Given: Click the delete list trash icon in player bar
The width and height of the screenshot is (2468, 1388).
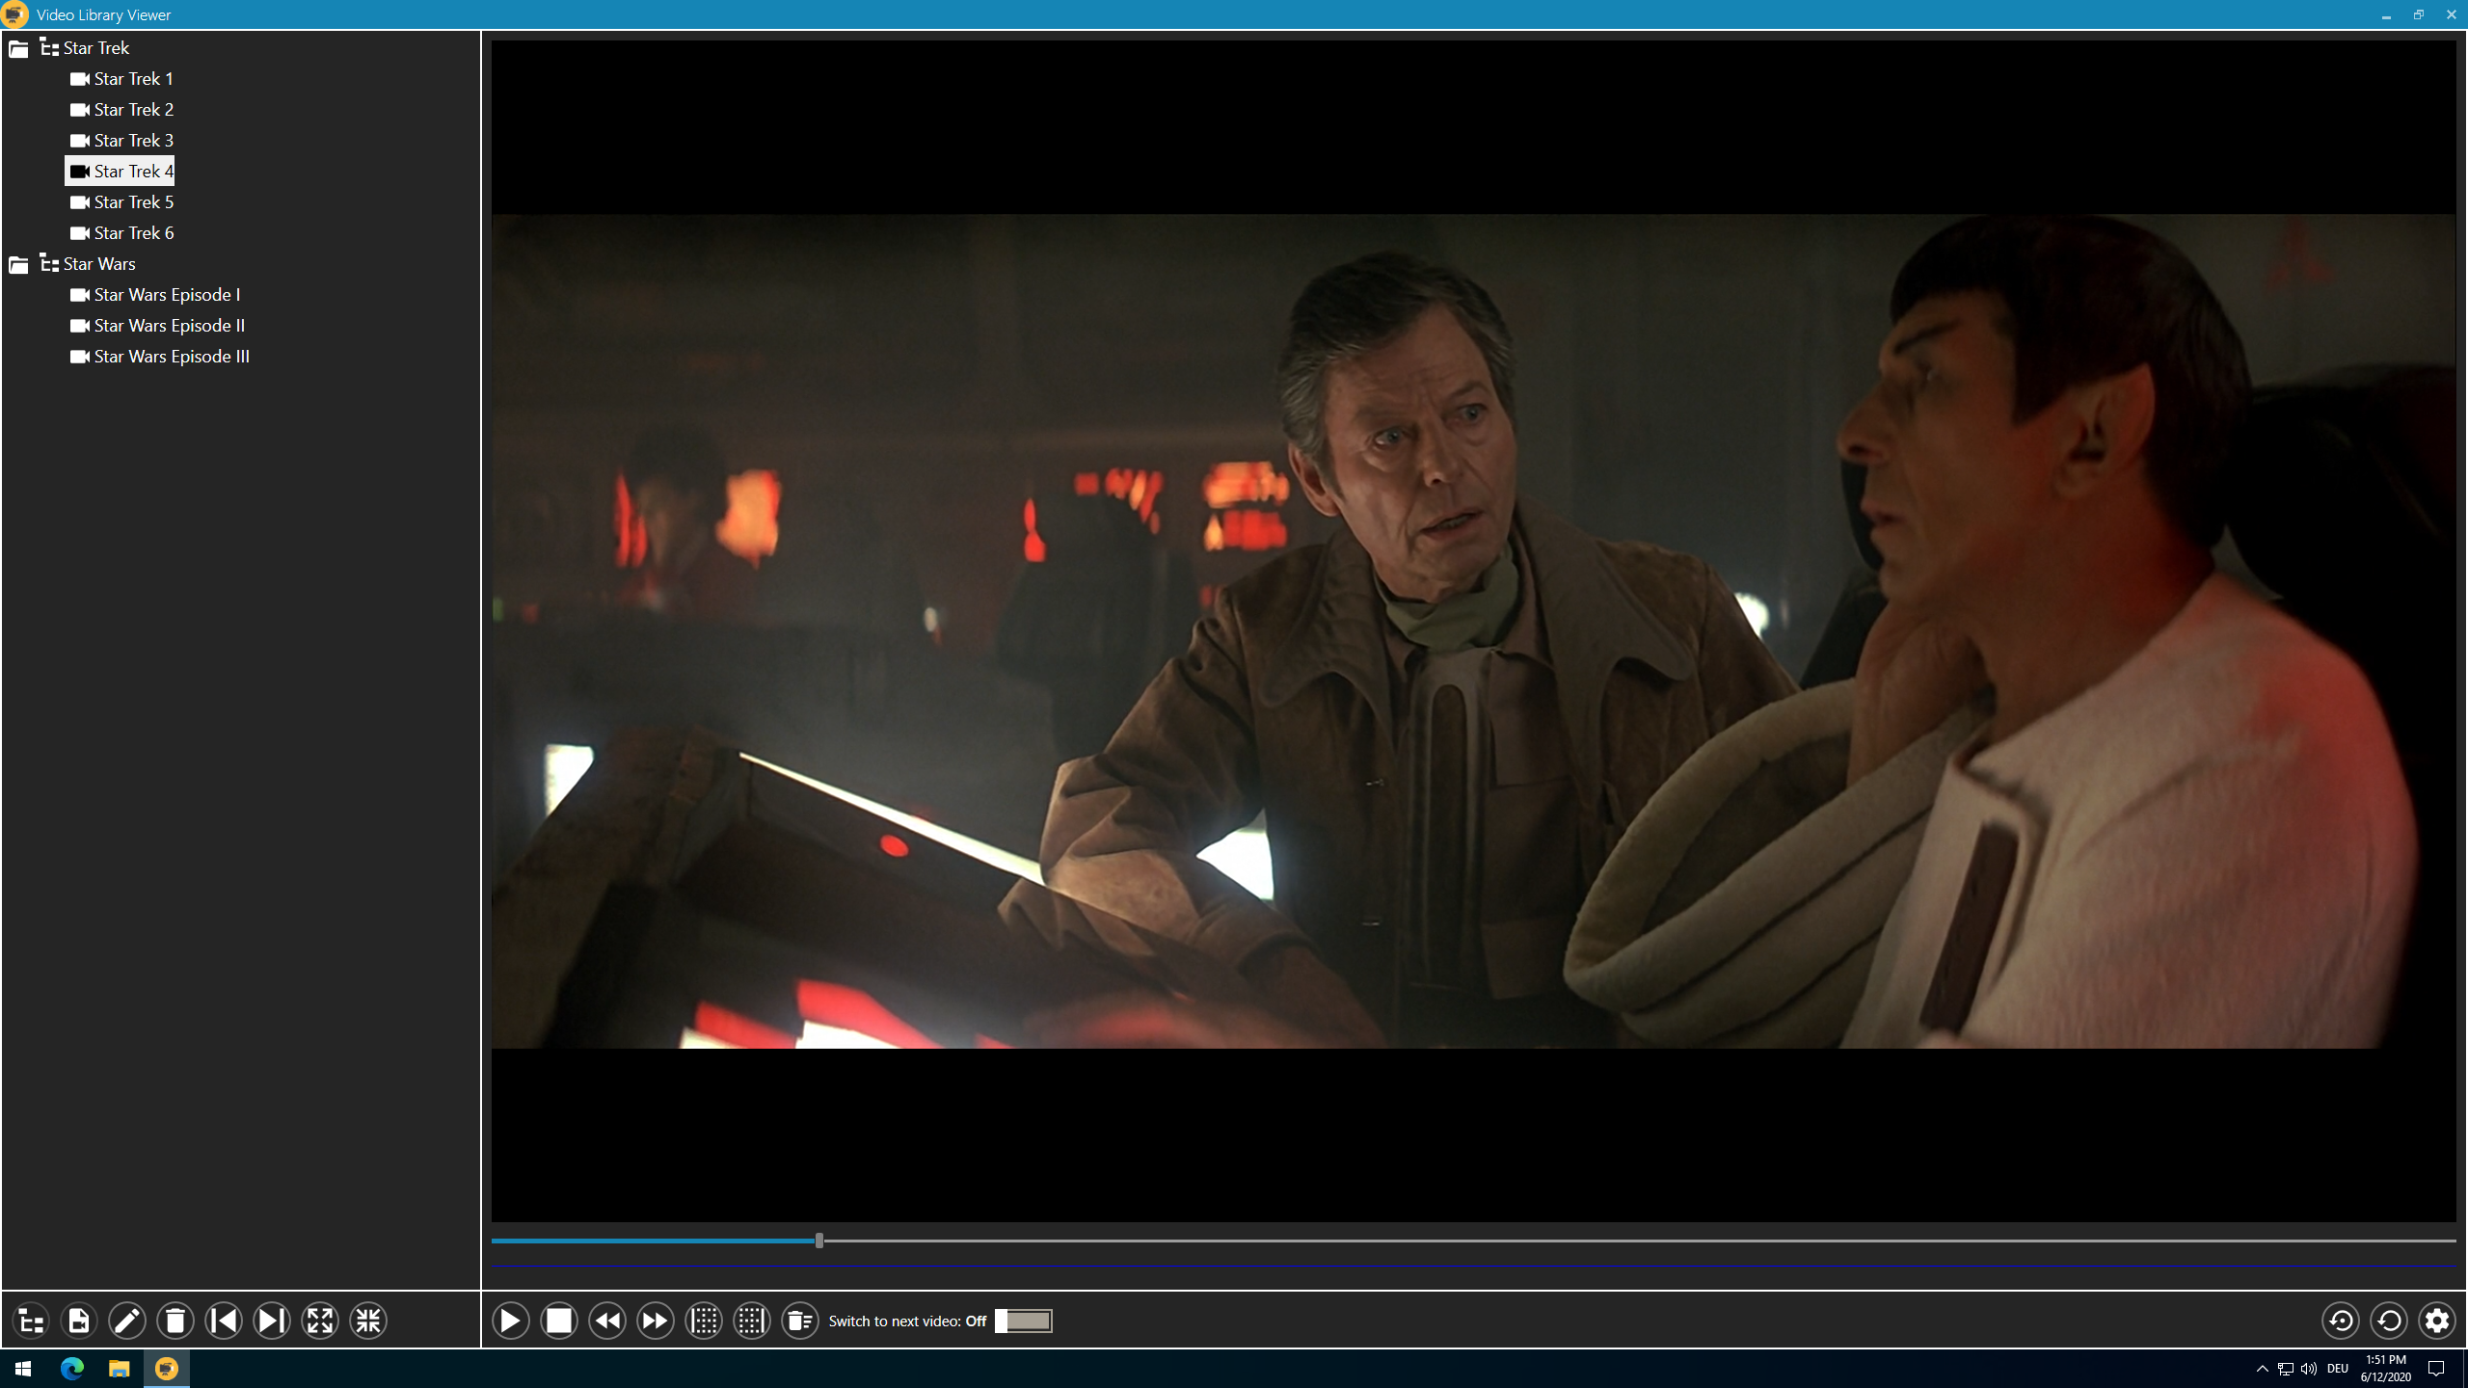Looking at the screenshot, I should (800, 1321).
